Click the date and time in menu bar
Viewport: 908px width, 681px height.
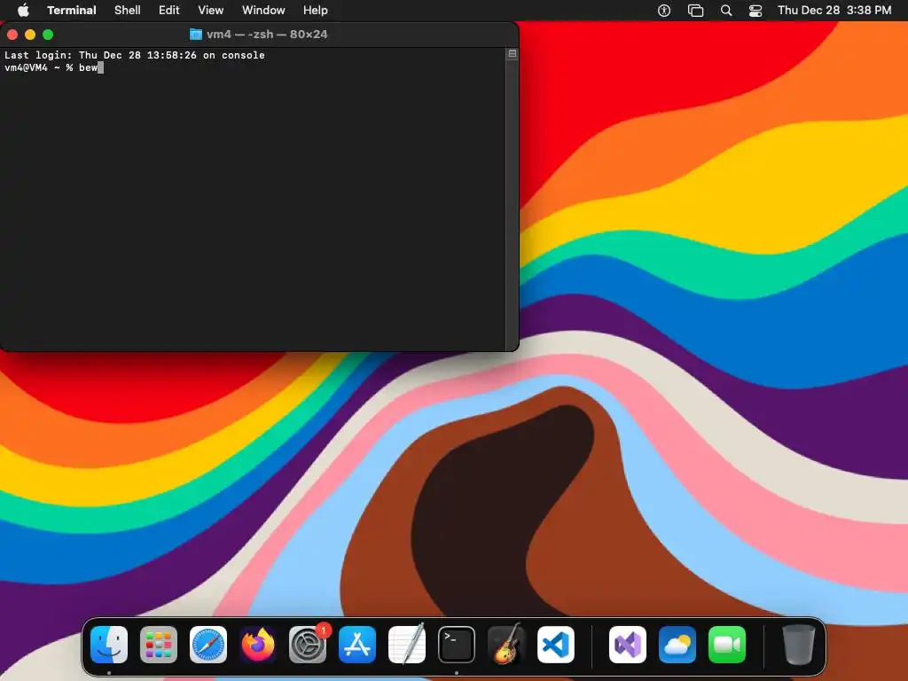tap(834, 11)
